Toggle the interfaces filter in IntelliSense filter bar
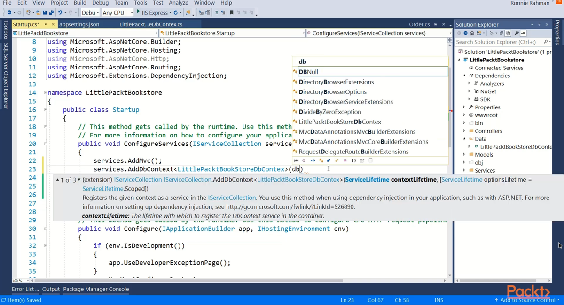This screenshot has width=564, height=305. coord(313,160)
